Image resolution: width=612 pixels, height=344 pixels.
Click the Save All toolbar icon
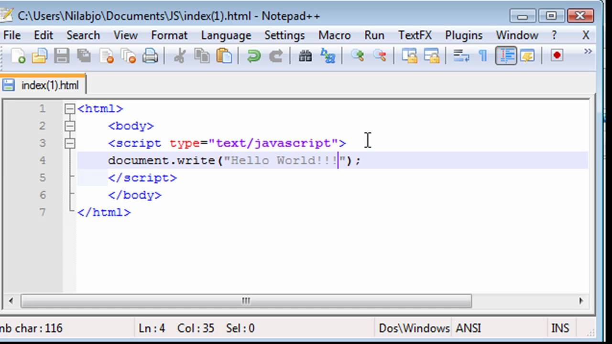click(x=84, y=56)
